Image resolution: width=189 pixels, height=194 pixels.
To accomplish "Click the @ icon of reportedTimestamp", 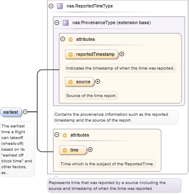I will tap(70, 54).
